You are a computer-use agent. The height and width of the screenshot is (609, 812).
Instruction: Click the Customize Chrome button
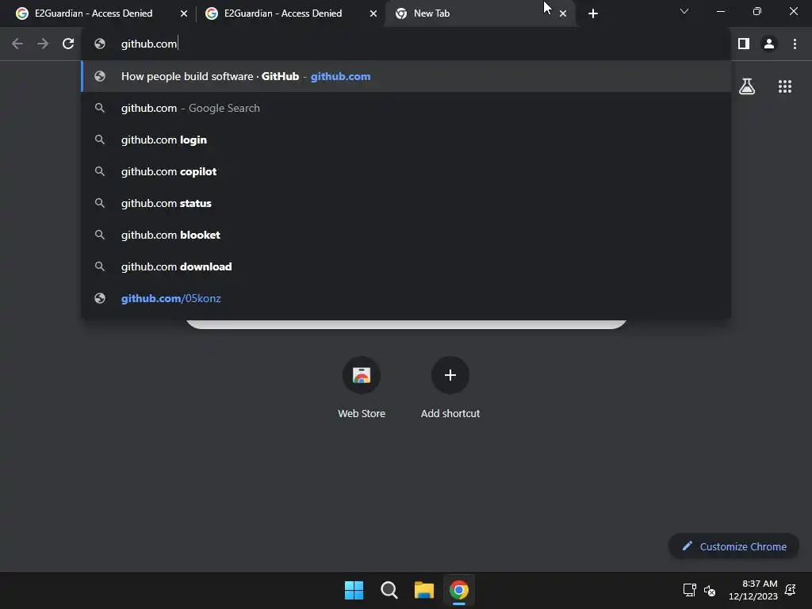coord(733,546)
